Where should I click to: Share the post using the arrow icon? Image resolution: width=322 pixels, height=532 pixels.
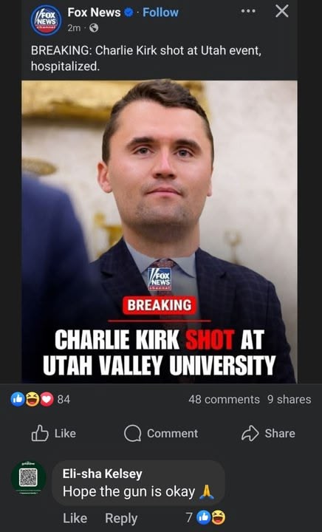click(x=250, y=433)
